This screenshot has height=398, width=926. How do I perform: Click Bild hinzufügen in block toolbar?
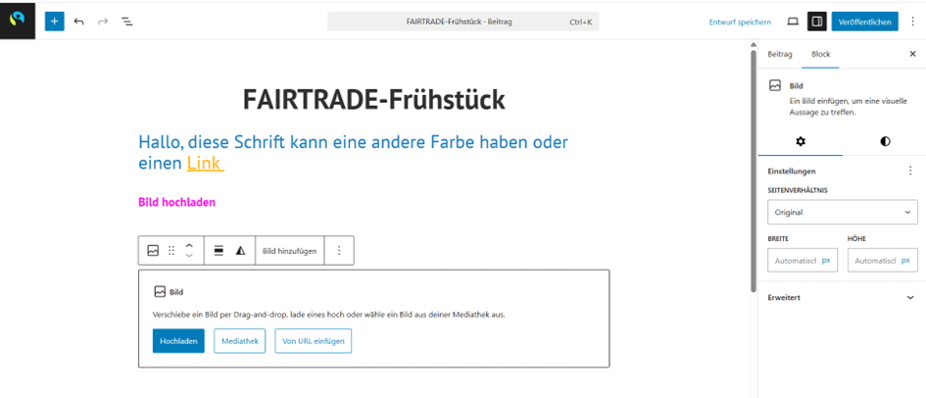[290, 250]
